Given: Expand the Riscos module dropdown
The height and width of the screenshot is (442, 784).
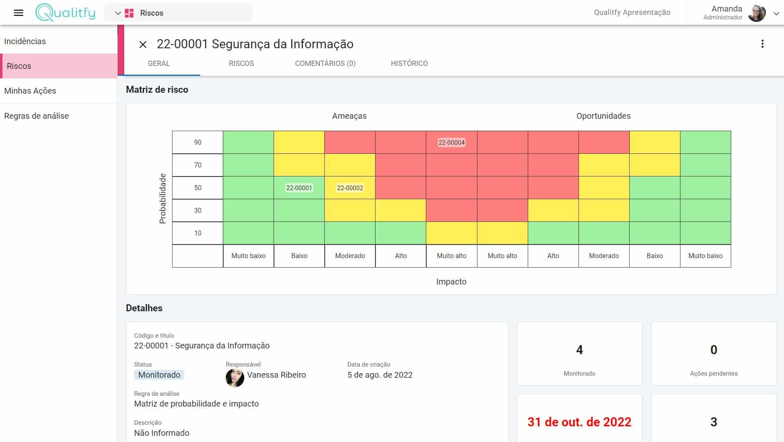Looking at the screenshot, I should (118, 13).
